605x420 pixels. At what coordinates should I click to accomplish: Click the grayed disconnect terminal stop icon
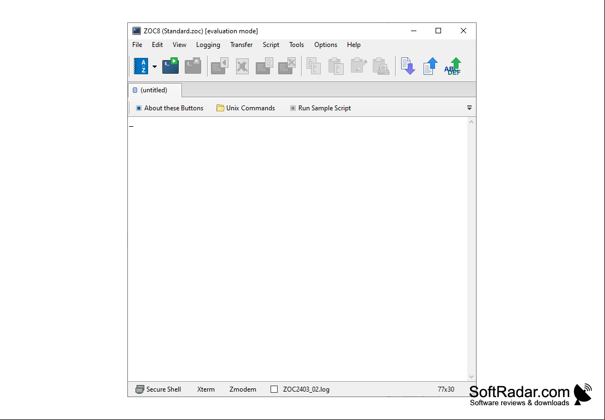point(193,66)
